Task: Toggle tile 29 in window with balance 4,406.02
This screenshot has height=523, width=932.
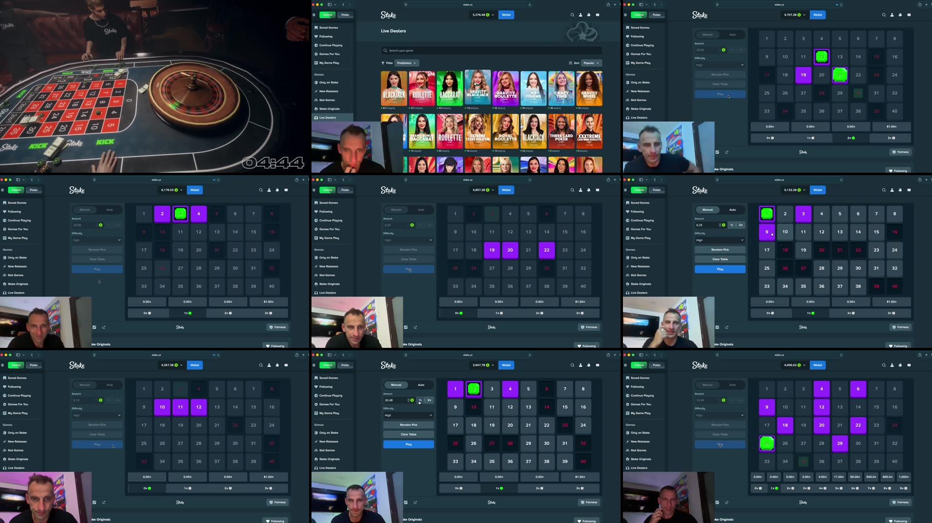Action: click(840, 443)
